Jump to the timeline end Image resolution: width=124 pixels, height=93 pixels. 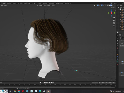click(x=53, y=83)
